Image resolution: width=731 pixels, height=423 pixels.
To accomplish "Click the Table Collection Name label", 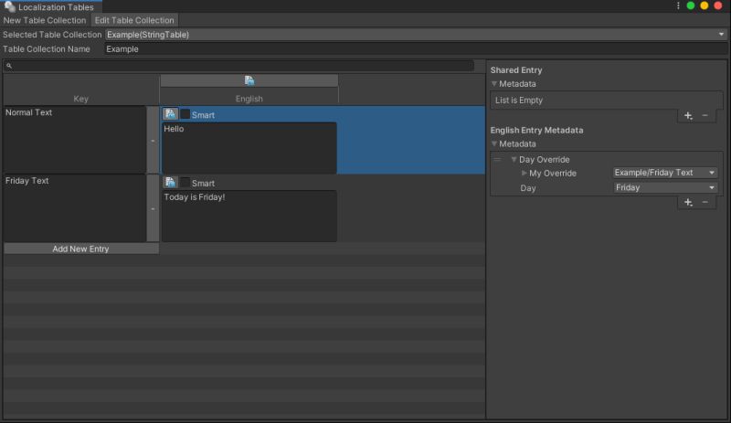I will coord(47,49).
